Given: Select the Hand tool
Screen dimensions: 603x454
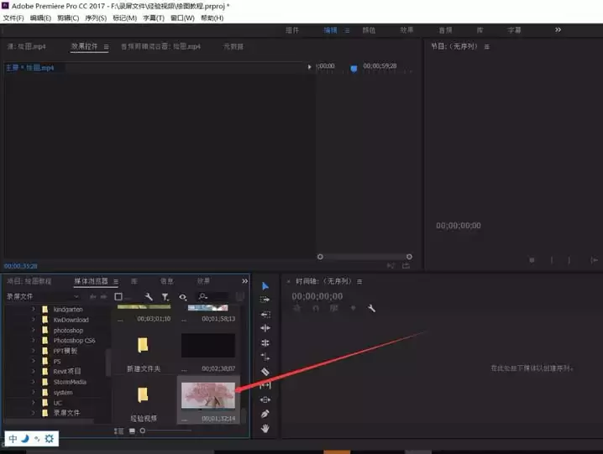Looking at the screenshot, I should tap(265, 428).
